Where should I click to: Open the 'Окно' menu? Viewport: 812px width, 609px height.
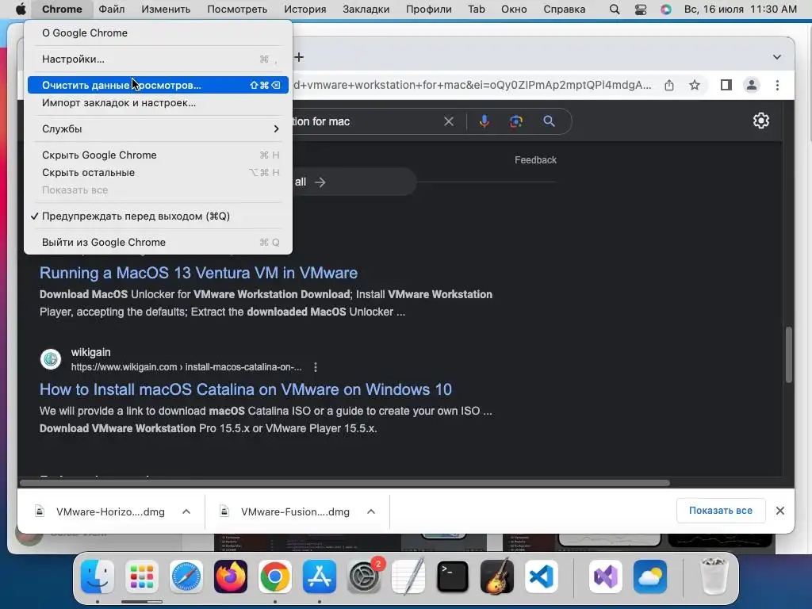pos(514,10)
